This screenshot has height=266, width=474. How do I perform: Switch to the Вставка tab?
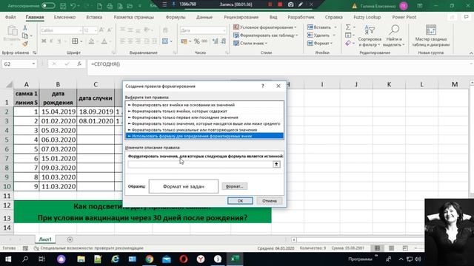94,17
